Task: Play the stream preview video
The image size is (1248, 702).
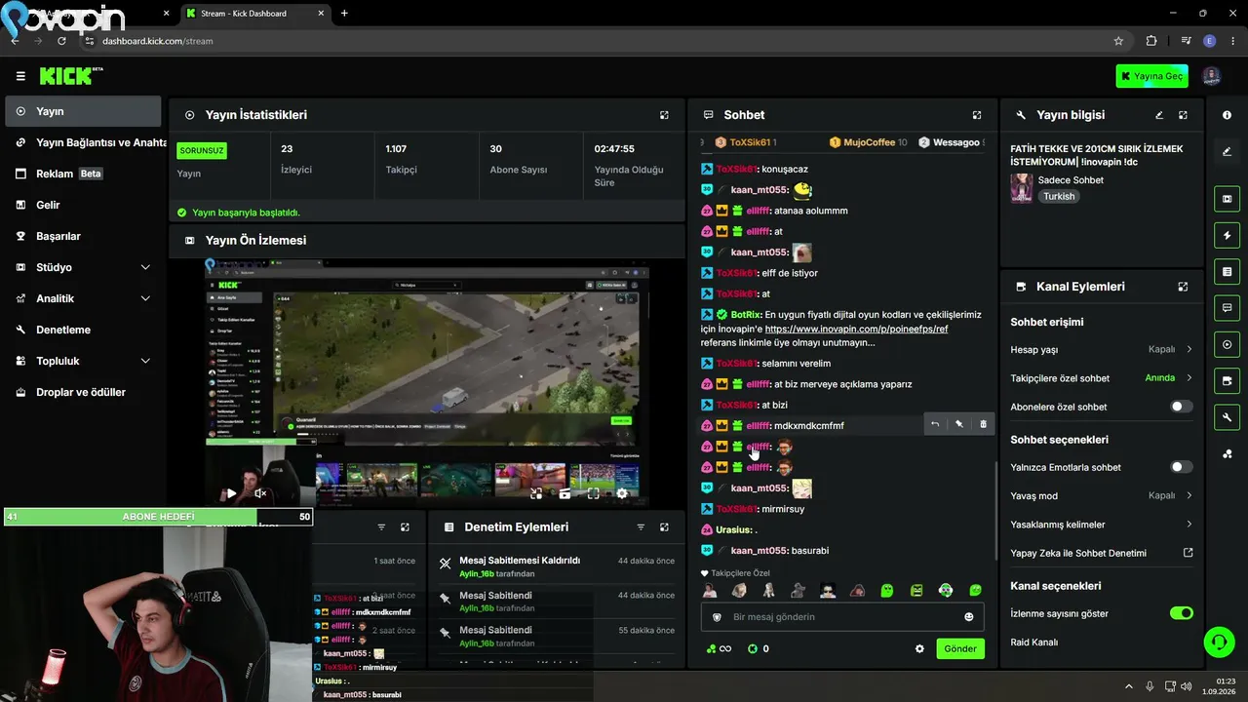Action: tap(231, 493)
